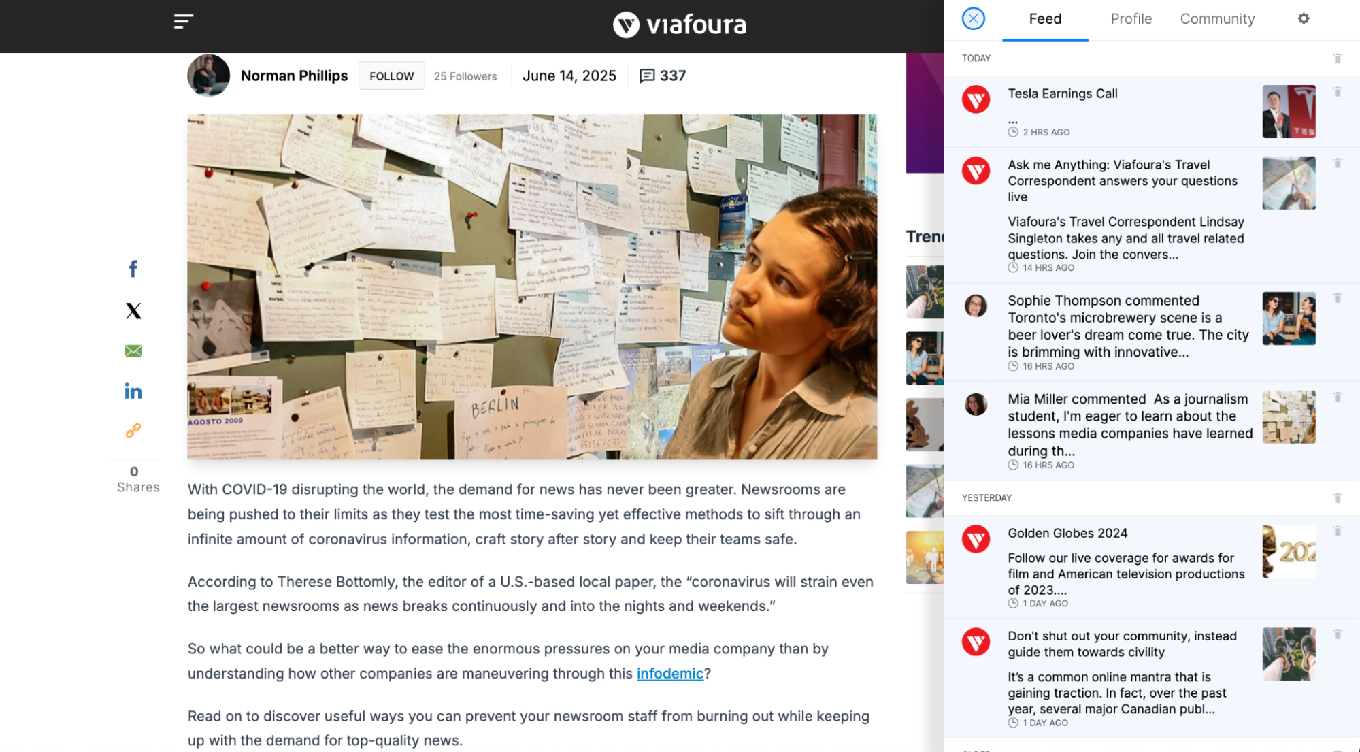Viewport: 1360px width, 752px height.
Task: Delete all YESTERDAY notifications trash icon
Action: (1338, 498)
